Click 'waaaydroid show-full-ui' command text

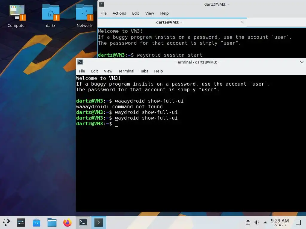pyautogui.click(x=149, y=101)
